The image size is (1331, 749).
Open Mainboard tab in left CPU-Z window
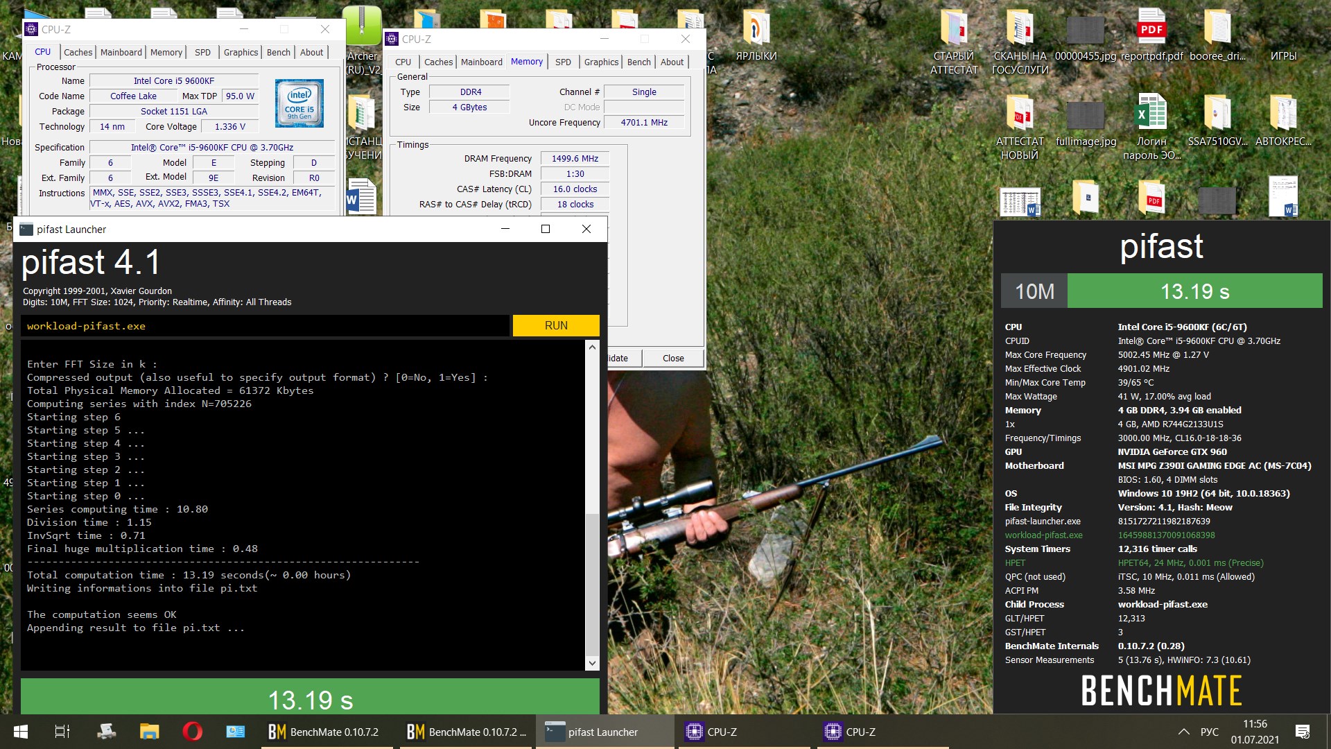pos(121,52)
